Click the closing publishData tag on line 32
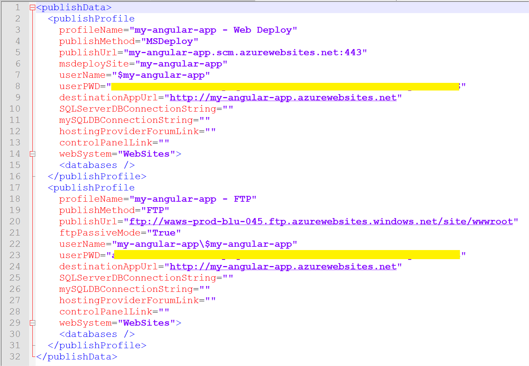The image size is (529, 366). click(x=76, y=356)
